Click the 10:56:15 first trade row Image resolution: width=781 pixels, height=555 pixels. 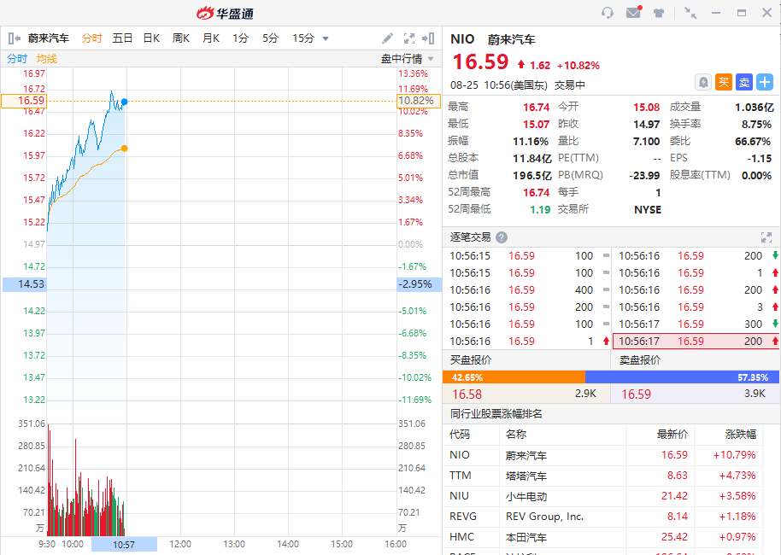(x=527, y=256)
